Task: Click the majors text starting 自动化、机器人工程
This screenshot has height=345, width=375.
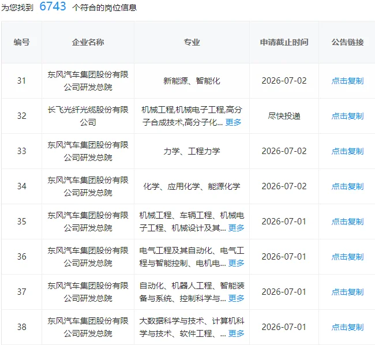Action: point(192,292)
